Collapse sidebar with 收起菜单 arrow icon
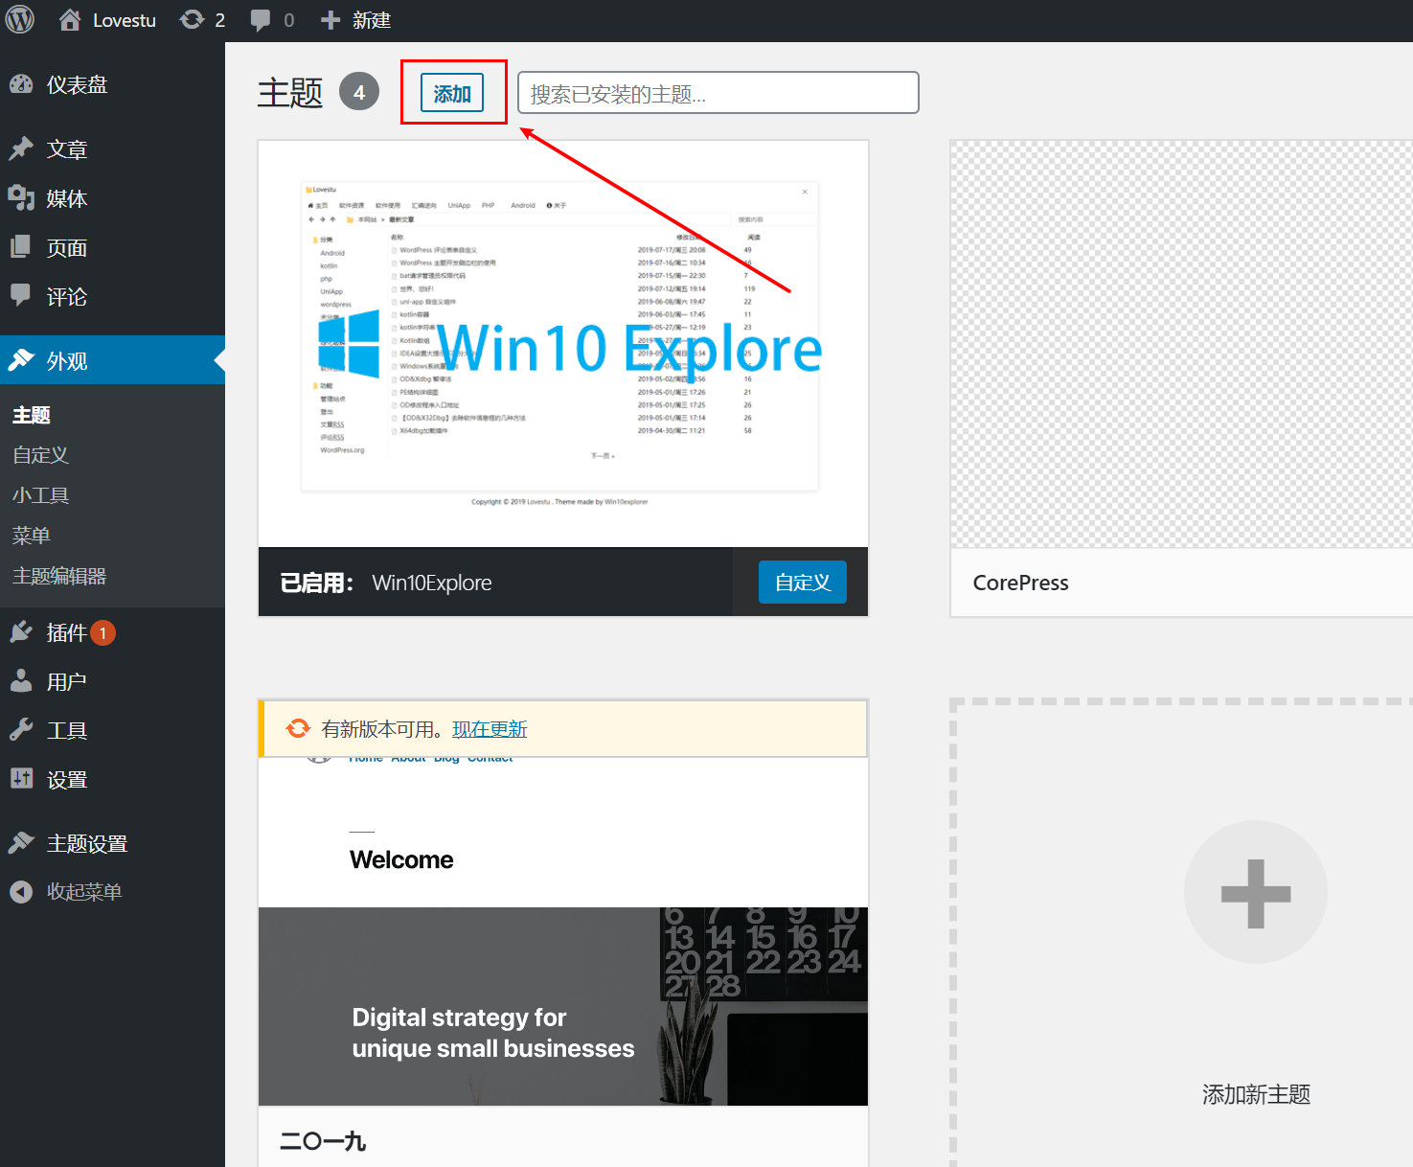 coord(21,892)
